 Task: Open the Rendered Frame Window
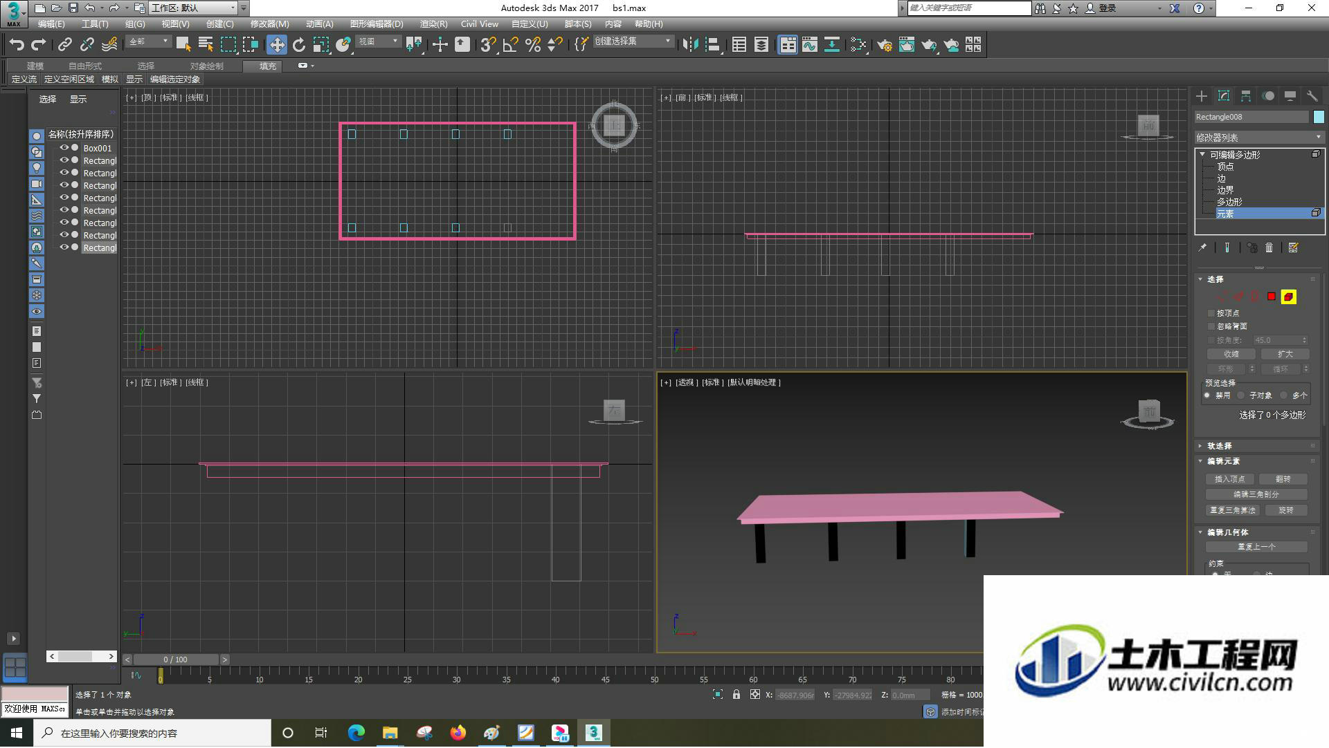(x=907, y=45)
